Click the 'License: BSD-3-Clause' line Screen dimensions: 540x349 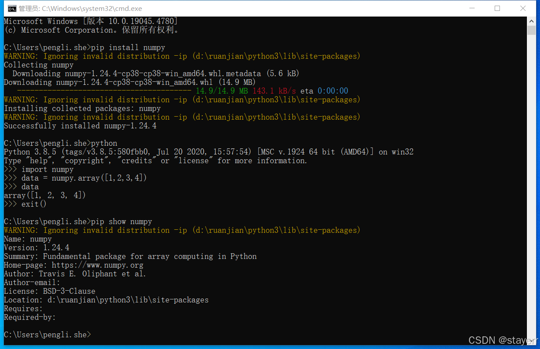[50, 291]
